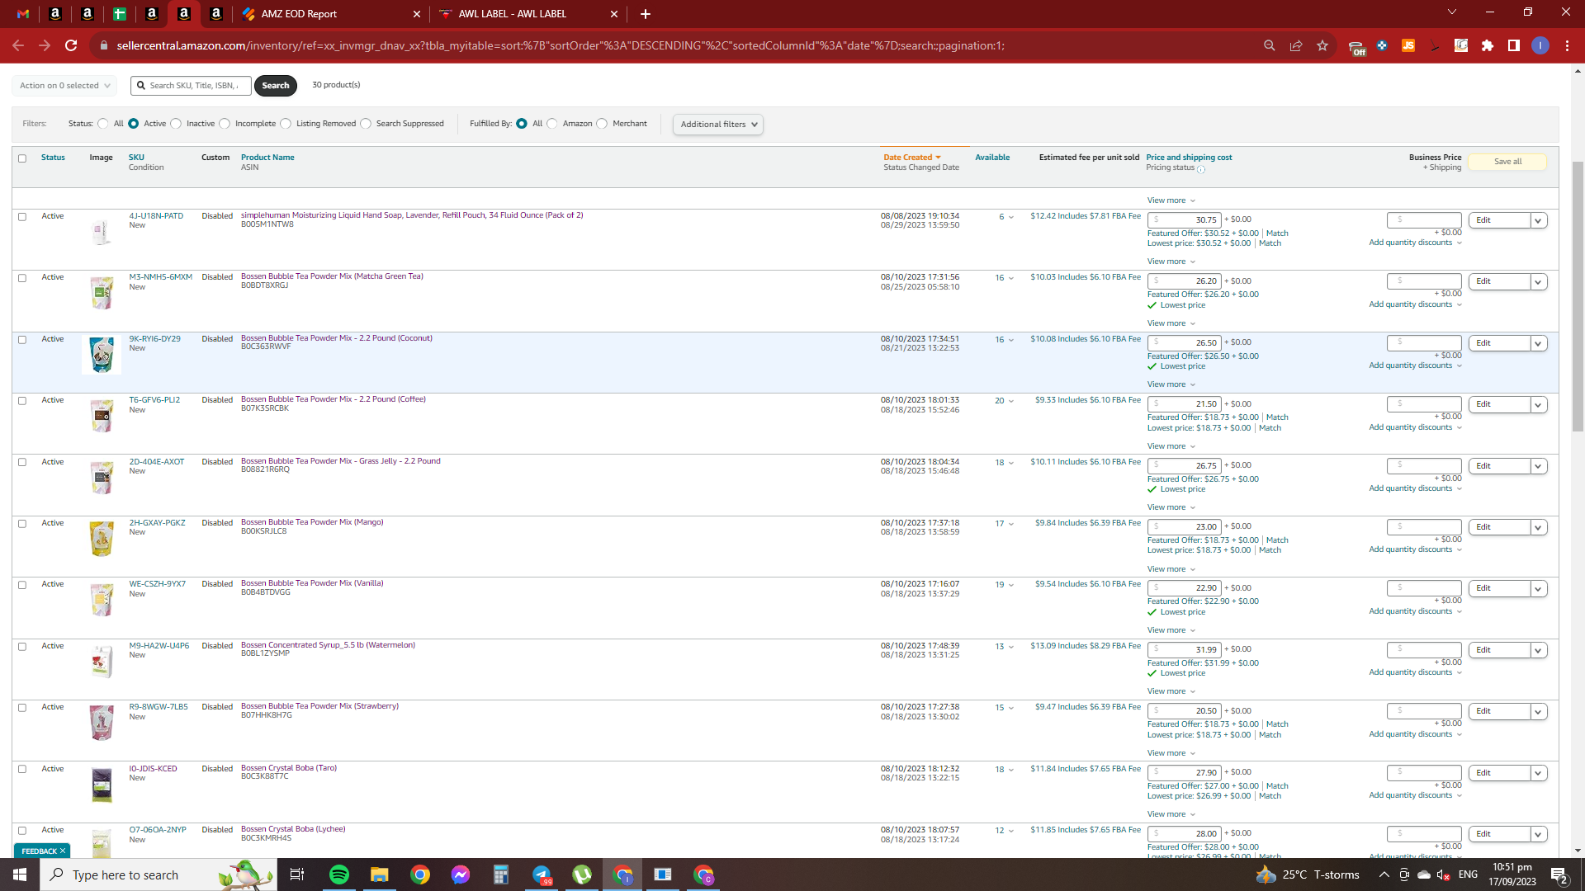Viewport: 1585px width, 891px height.
Task: Switch to the AMZ EOD Report tab
Action: coord(330,14)
